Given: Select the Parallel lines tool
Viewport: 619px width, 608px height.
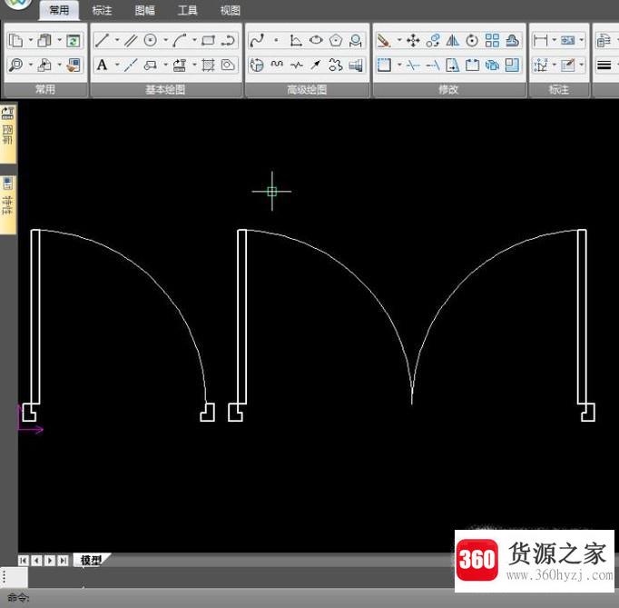Looking at the screenshot, I should 131,40.
